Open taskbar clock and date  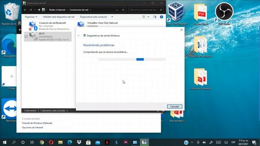(x=243, y=142)
